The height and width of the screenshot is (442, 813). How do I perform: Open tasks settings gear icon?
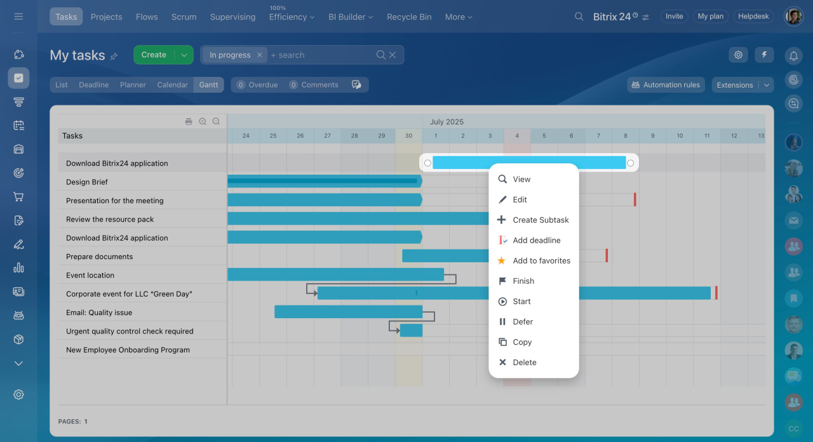pyautogui.click(x=738, y=55)
